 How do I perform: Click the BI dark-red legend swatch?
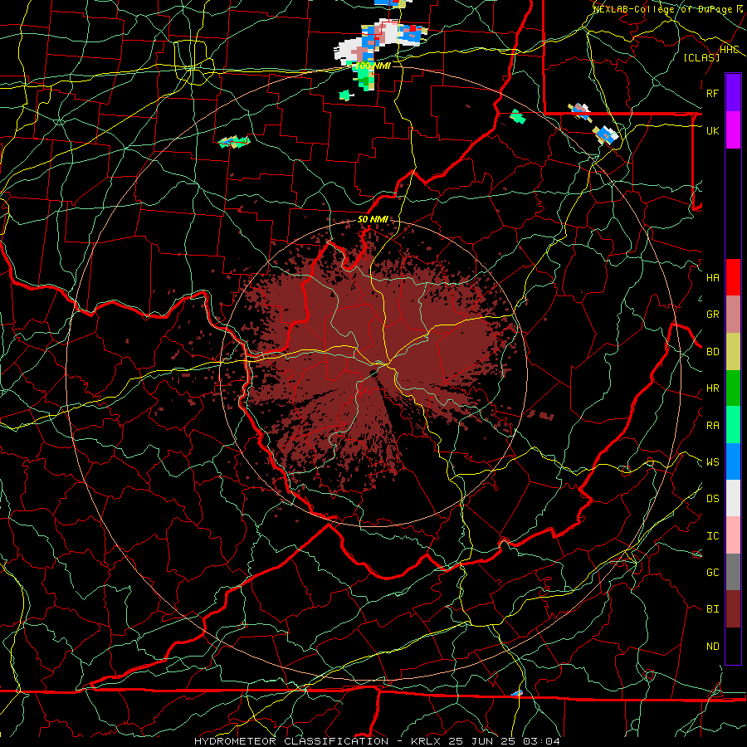click(x=733, y=609)
